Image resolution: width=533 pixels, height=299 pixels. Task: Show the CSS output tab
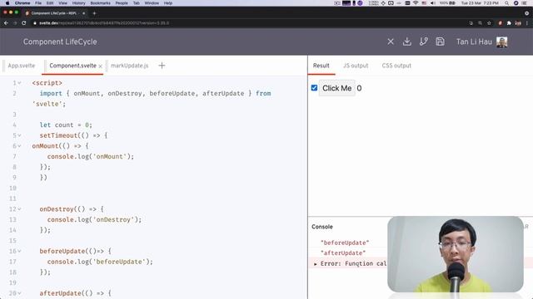point(396,66)
